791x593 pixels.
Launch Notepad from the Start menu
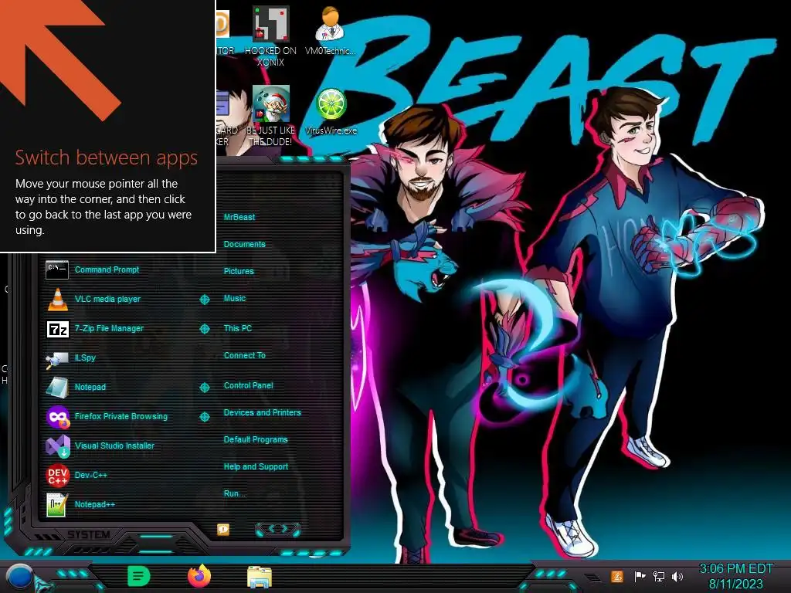[x=76, y=388]
